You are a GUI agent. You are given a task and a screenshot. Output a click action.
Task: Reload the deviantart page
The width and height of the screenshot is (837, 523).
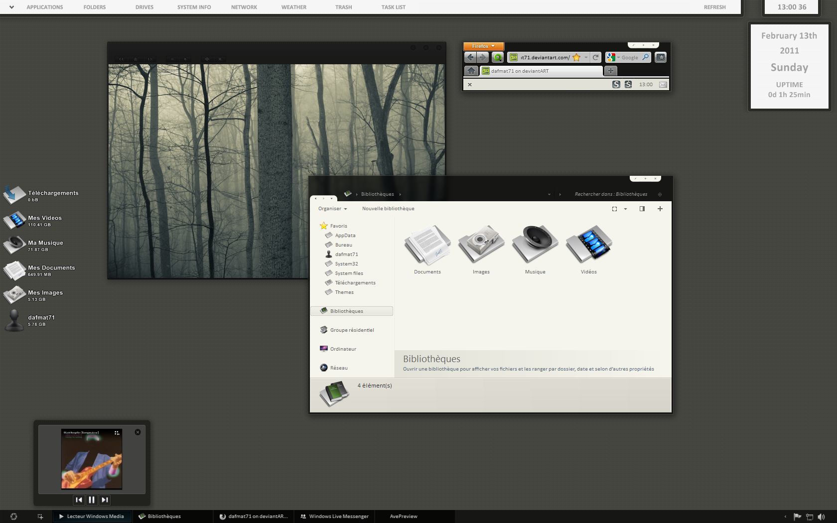[595, 57]
